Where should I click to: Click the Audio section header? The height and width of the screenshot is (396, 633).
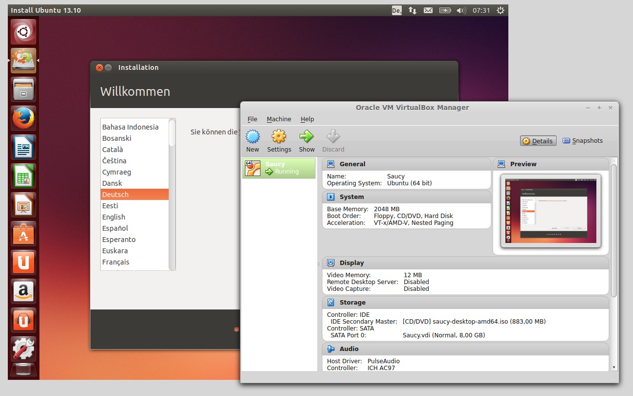click(x=465, y=349)
